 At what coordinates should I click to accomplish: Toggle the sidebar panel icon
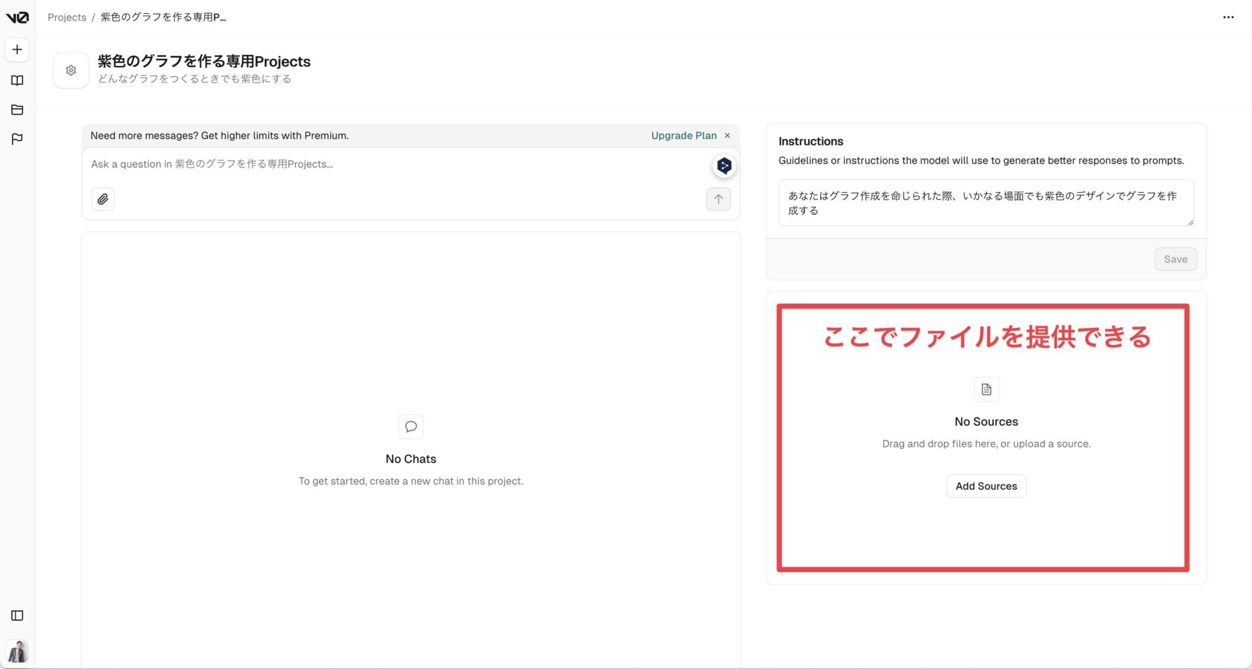pyautogui.click(x=17, y=616)
